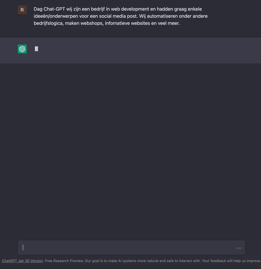Image resolution: width=261 pixels, height=269 pixels.
Task: Click the brown "R" user avatar
Action: [x=22, y=10]
